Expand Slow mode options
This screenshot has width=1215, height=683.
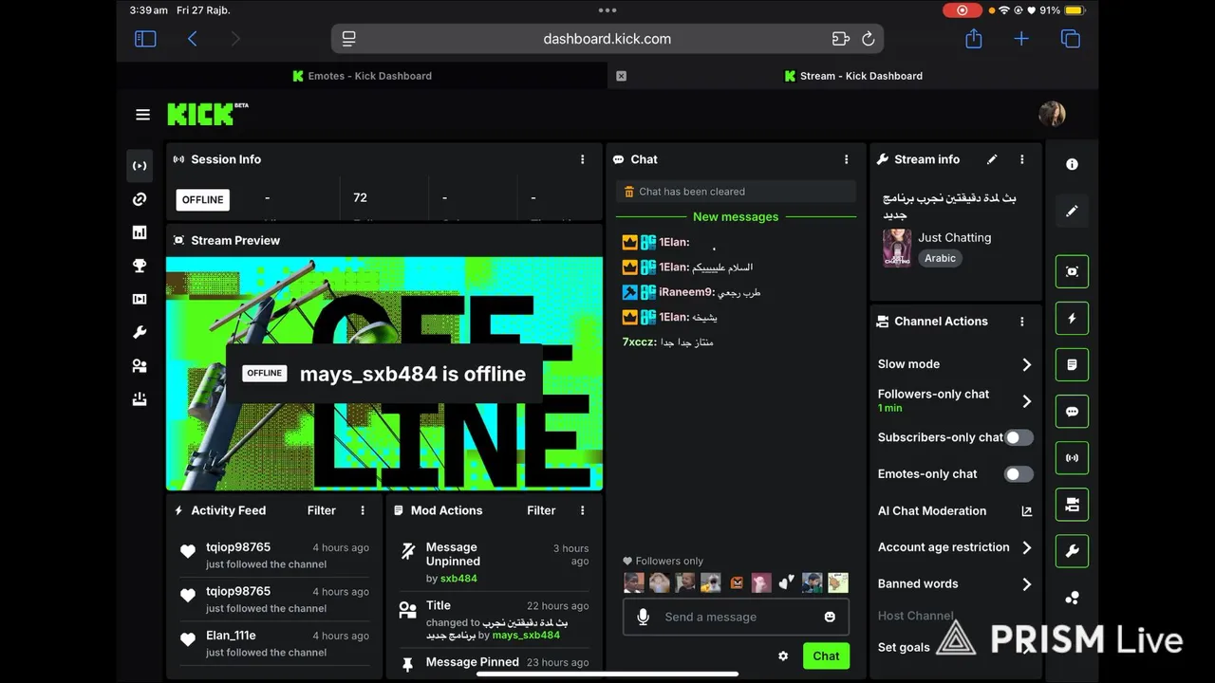(x=1026, y=364)
